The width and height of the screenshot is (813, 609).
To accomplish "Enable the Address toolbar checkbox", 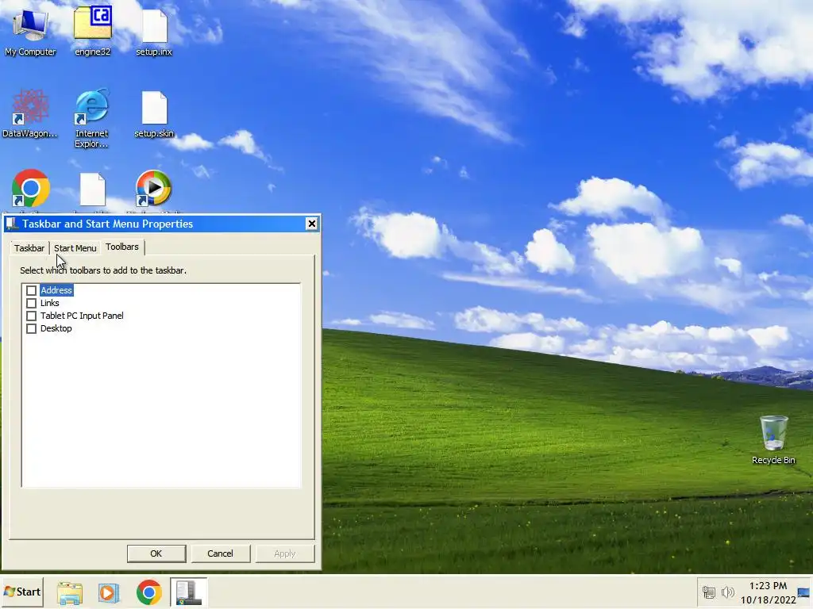I will point(31,290).
